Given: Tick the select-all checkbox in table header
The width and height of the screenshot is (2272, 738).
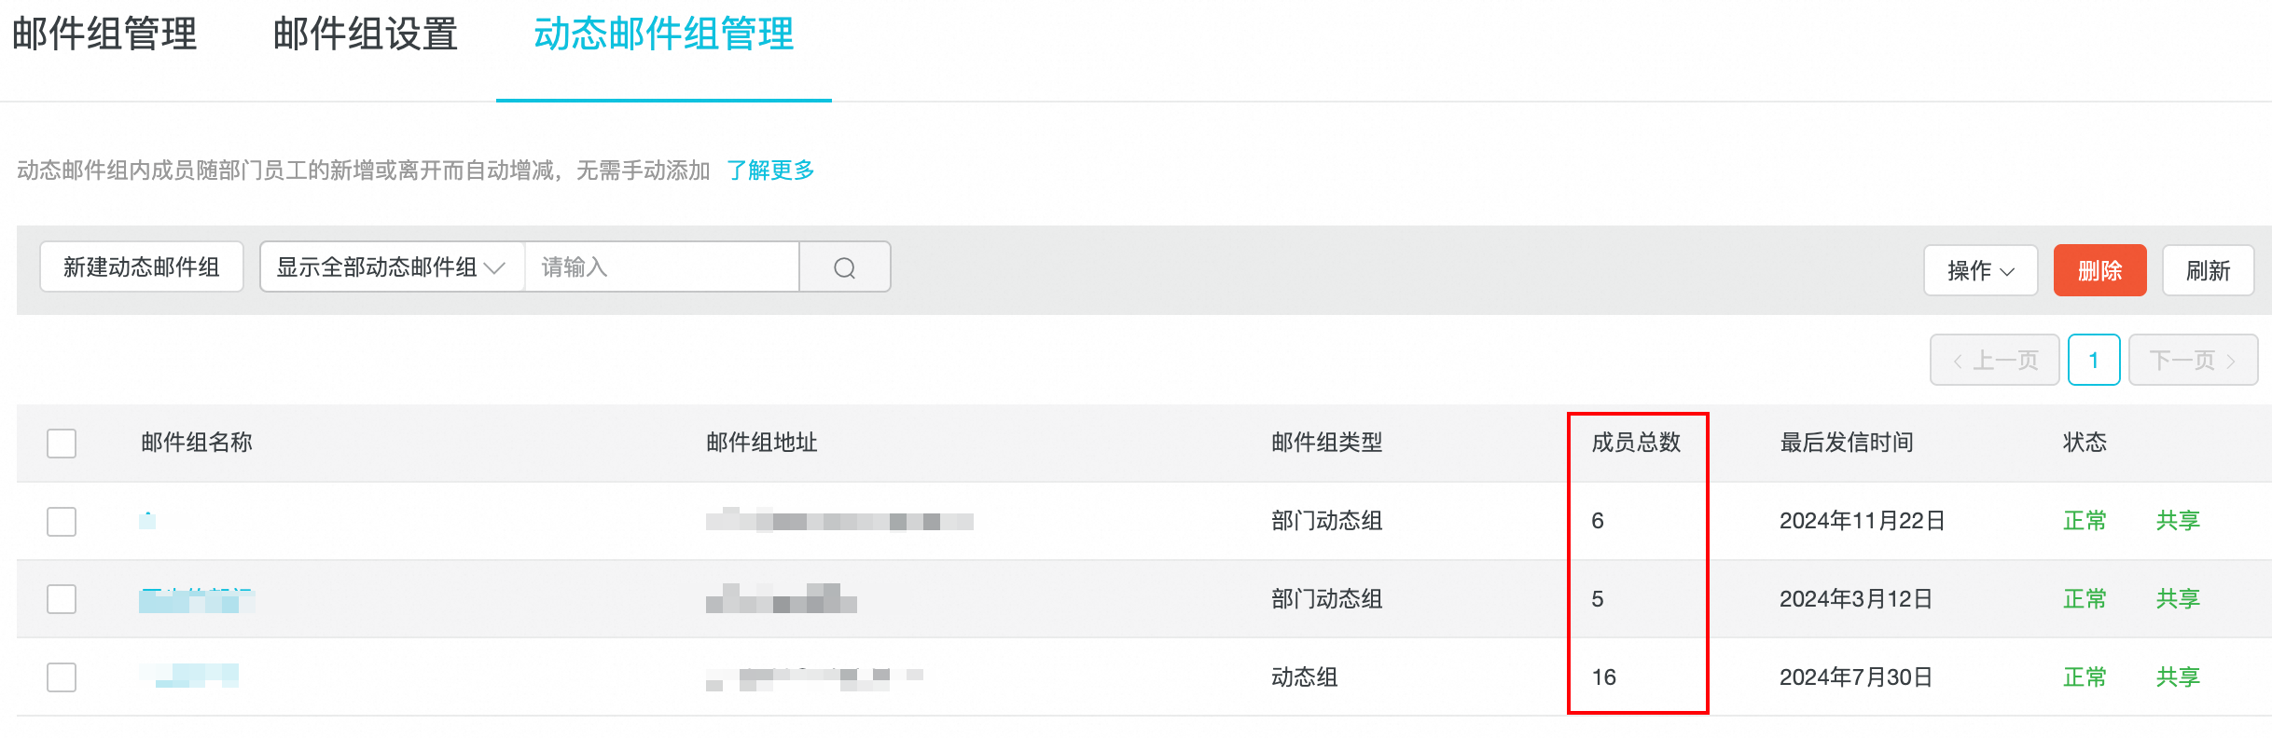Looking at the screenshot, I should point(62,443).
